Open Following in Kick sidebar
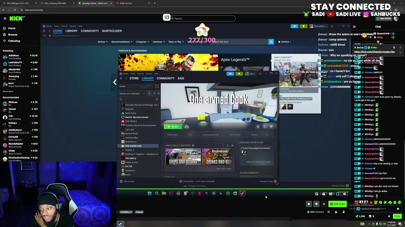The height and width of the screenshot is (227, 405). [x=14, y=41]
